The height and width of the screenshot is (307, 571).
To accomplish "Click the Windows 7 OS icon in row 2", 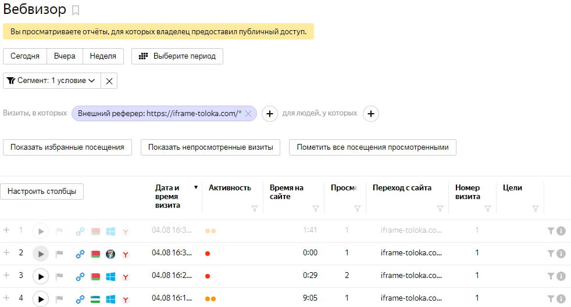I will coord(110,254).
